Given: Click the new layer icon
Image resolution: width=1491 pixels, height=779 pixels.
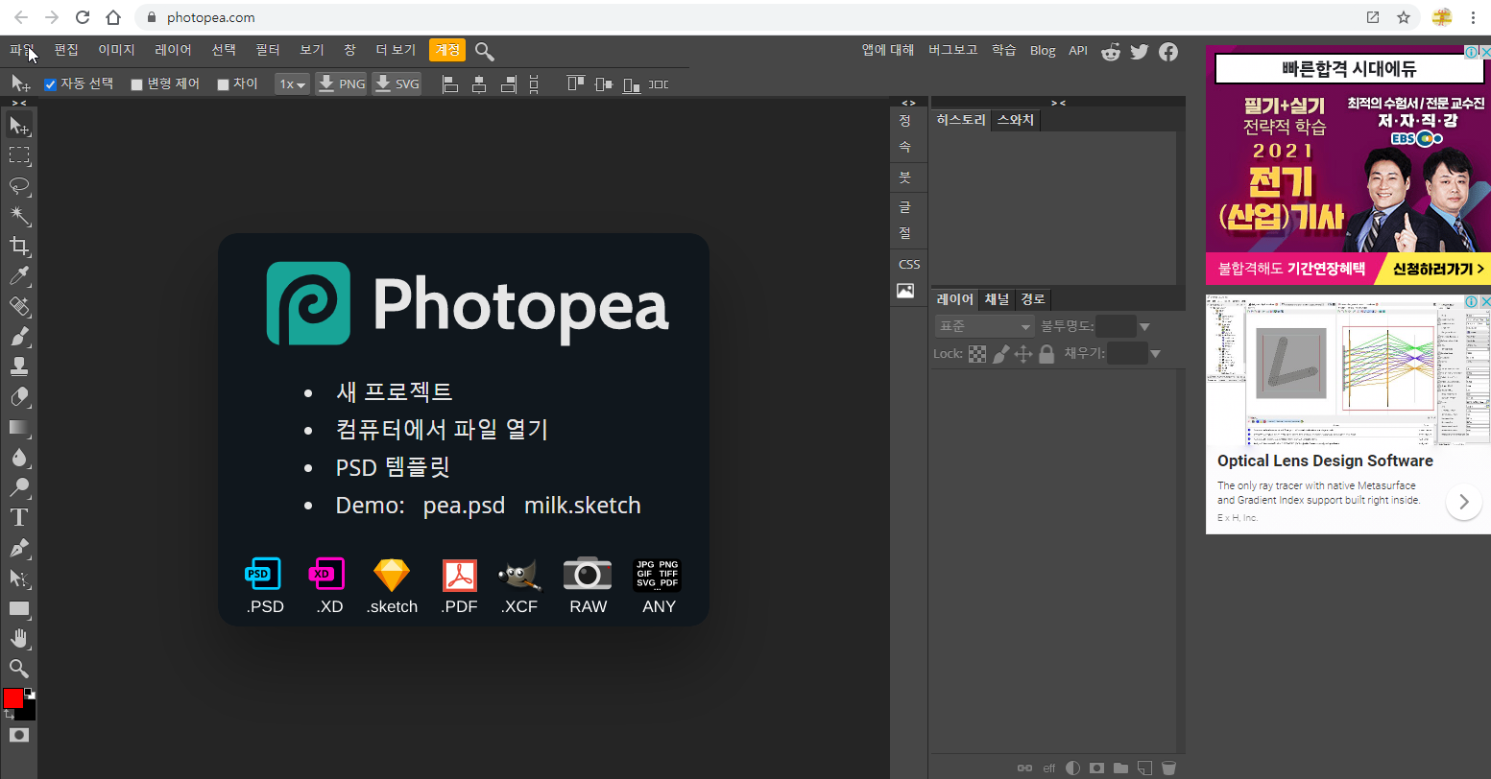Looking at the screenshot, I should coord(1144,767).
